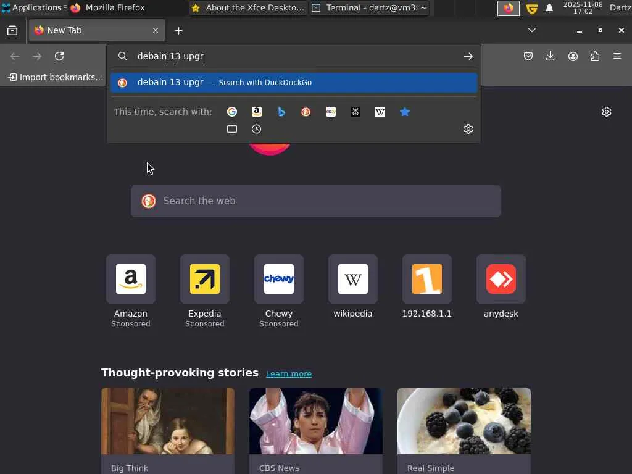Open search settings gear in dropdown
Screen dimensions: 632x474
click(x=468, y=129)
